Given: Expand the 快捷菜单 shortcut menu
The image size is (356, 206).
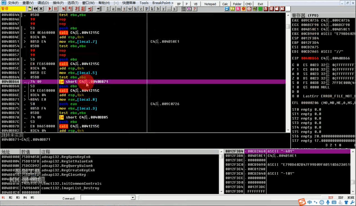Looking at the screenshot, I should tap(129, 3).
